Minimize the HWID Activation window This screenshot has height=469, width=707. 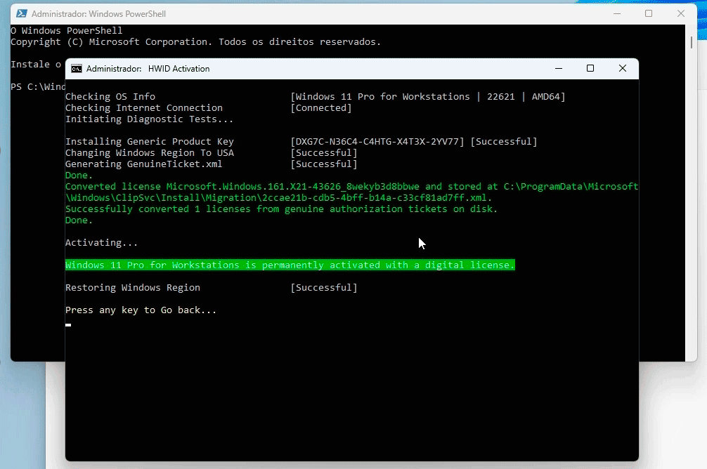point(558,69)
